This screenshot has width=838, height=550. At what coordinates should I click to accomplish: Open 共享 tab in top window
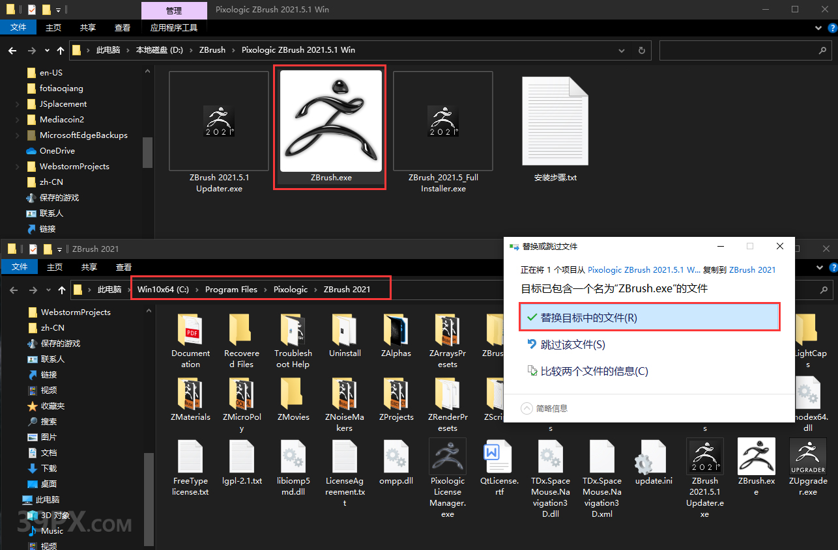tap(88, 27)
